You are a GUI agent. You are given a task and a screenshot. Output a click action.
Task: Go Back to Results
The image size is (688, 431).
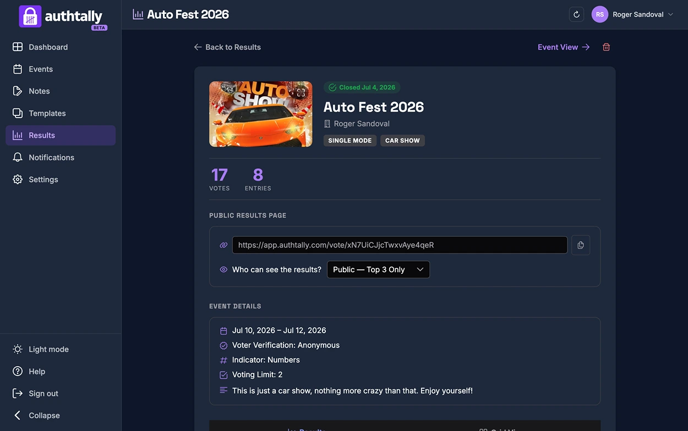coord(227,47)
